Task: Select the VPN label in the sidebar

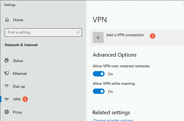Action: point(17,99)
